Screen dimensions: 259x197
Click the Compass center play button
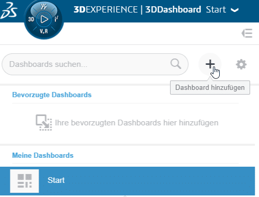point(44,19)
